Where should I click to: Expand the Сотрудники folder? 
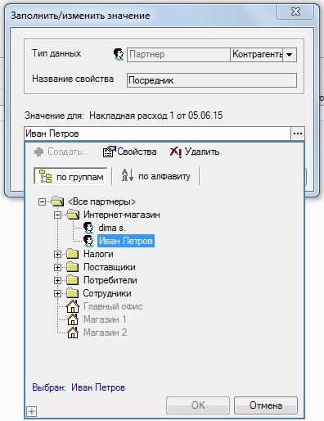[x=57, y=293]
